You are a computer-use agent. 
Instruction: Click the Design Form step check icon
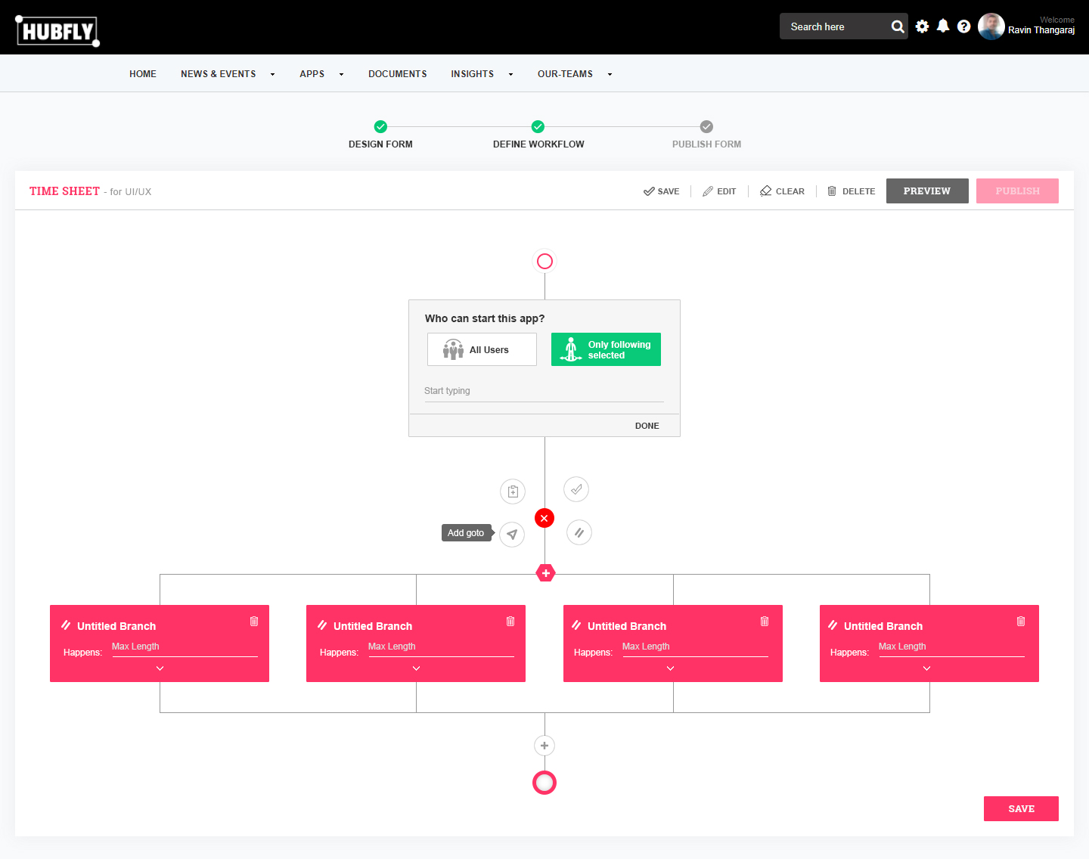(380, 126)
